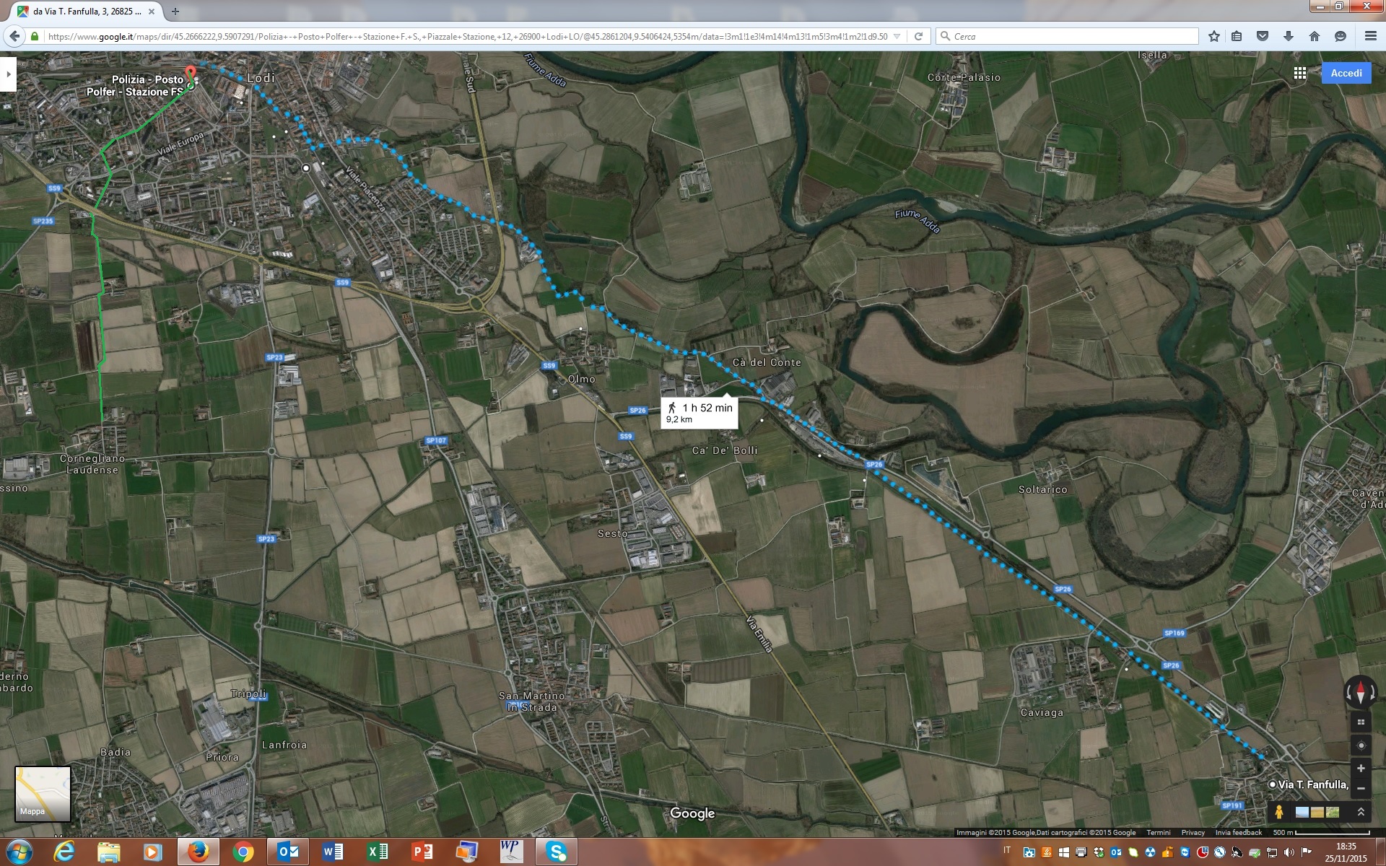Click the Accedi sign-in button

tap(1346, 73)
